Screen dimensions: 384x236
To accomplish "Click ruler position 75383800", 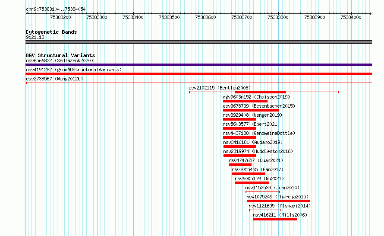I will point(278,17).
